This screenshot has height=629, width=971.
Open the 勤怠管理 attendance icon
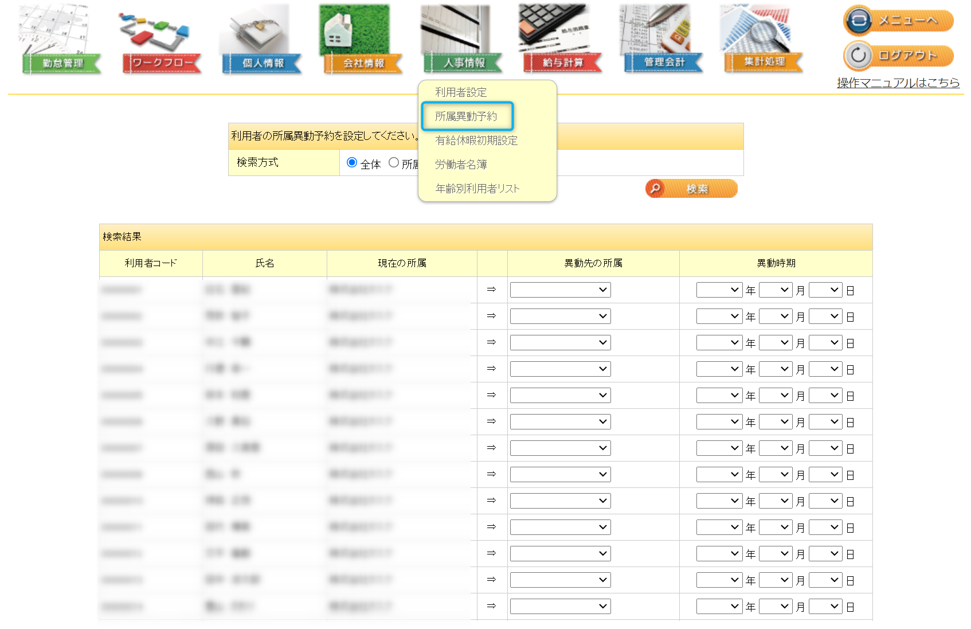61,40
